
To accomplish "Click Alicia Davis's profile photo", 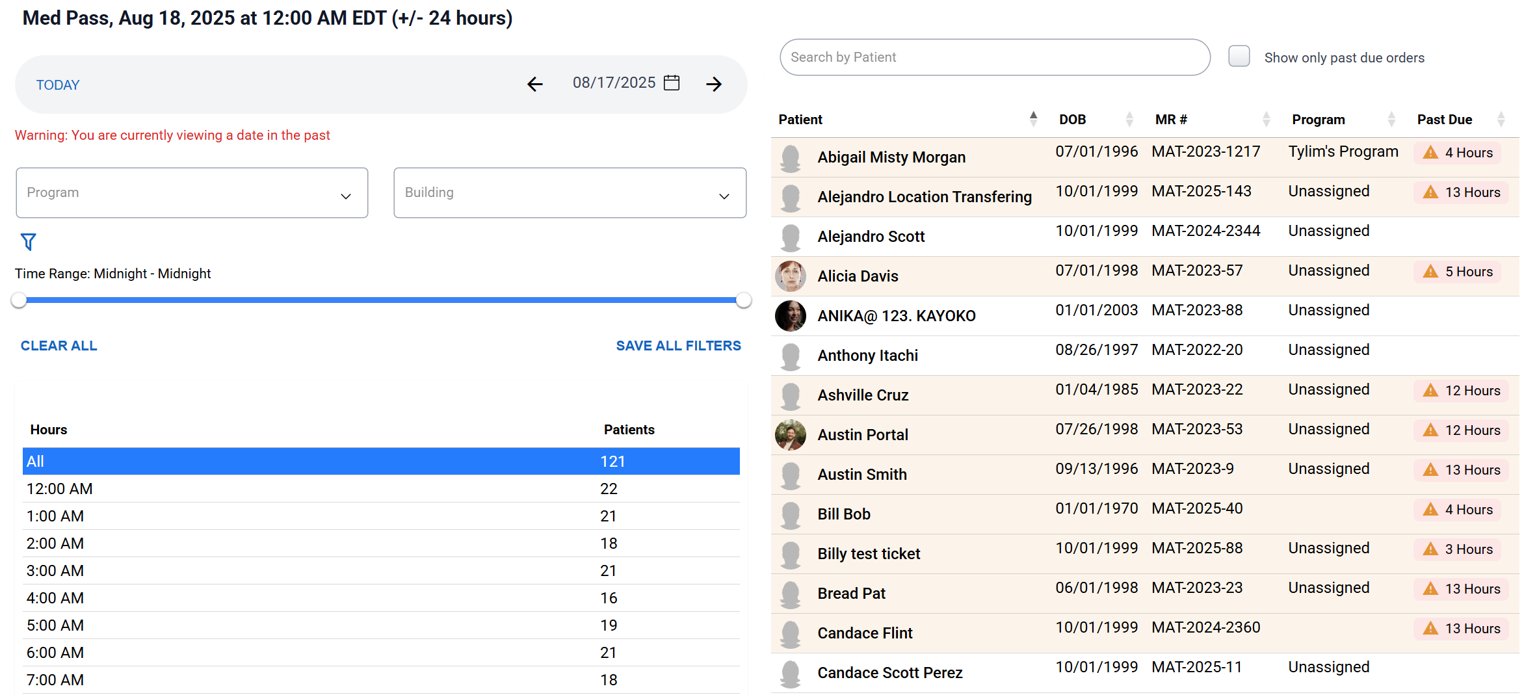I will pos(790,276).
